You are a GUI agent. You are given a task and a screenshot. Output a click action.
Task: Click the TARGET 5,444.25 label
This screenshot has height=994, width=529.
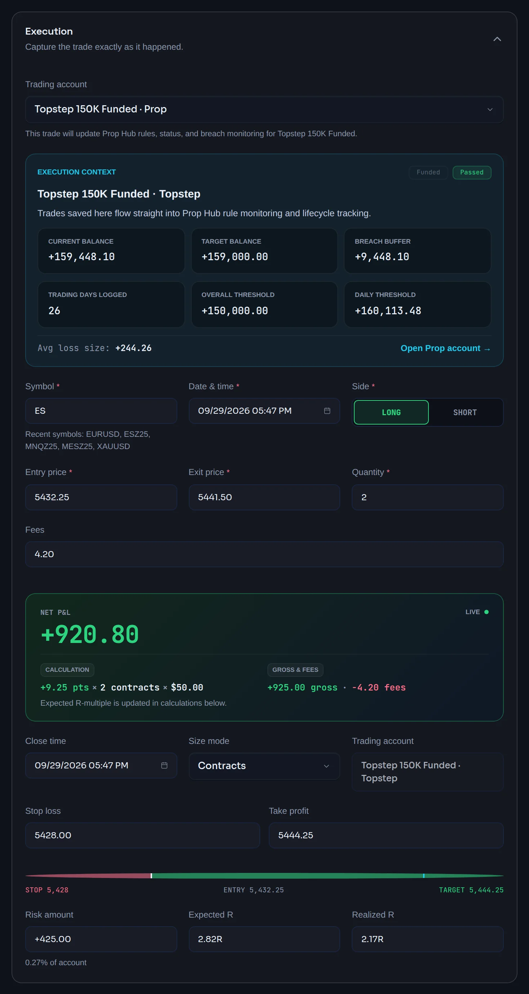pos(471,890)
